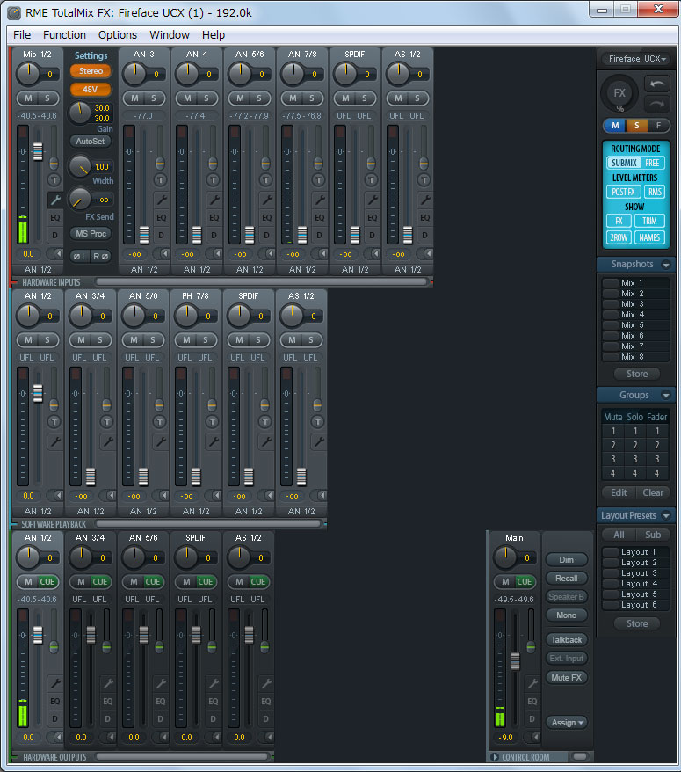Click the Main control room fader handle
Viewport: 681px width, 772px height.
[515, 661]
